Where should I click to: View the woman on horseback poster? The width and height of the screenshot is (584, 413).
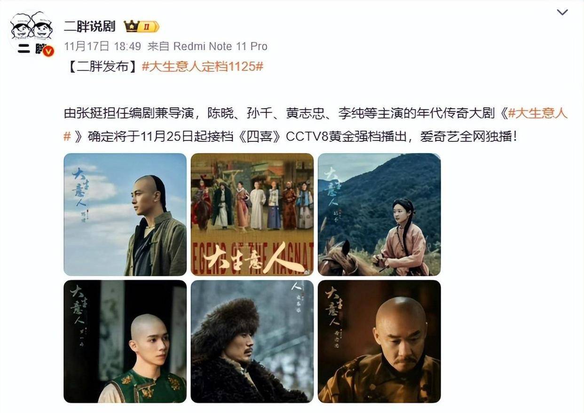pyautogui.click(x=379, y=214)
